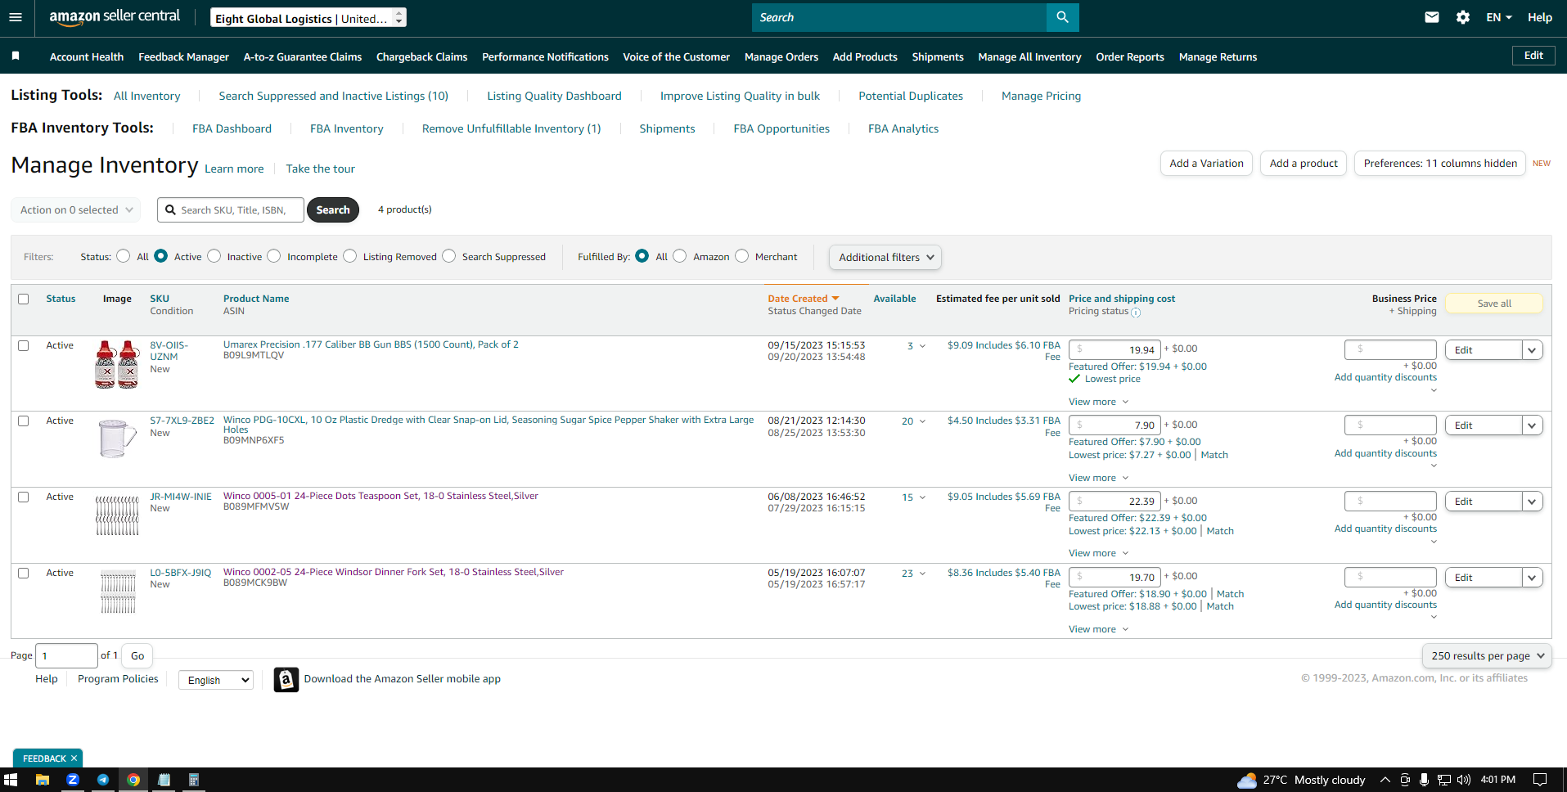Open the 250 results per page dropdown
This screenshot has height=792, width=1567.
coord(1487,655)
